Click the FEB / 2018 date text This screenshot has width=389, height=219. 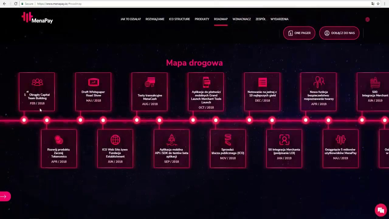click(37, 103)
